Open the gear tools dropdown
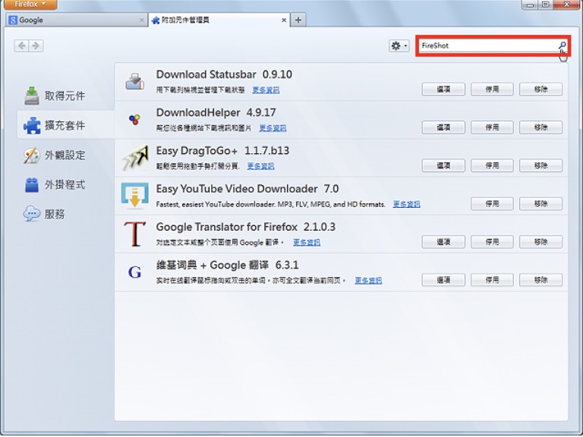Viewport: 583px width, 437px height. 399,46
